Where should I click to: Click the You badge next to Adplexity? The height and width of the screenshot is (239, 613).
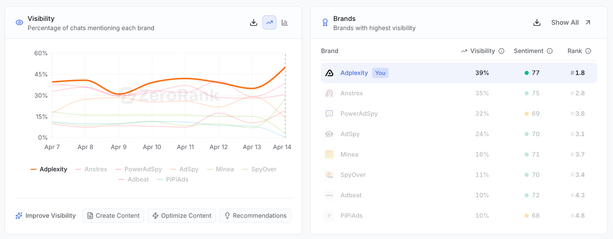[380, 73]
